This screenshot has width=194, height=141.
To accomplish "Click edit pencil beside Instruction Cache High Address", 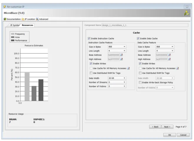I will (122, 59).
